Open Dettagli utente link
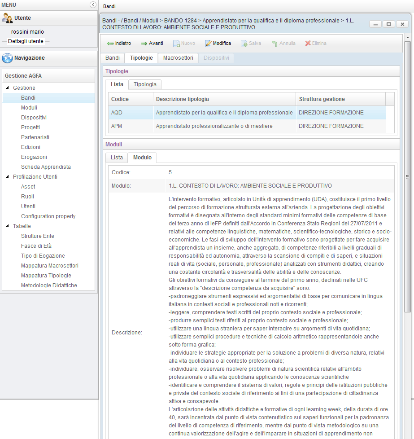Viewport: 414px width, 439px height. coord(26,41)
